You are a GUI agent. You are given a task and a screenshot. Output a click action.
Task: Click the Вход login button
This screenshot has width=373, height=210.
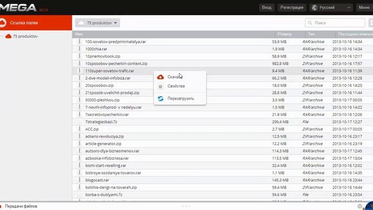(x=267, y=8)
